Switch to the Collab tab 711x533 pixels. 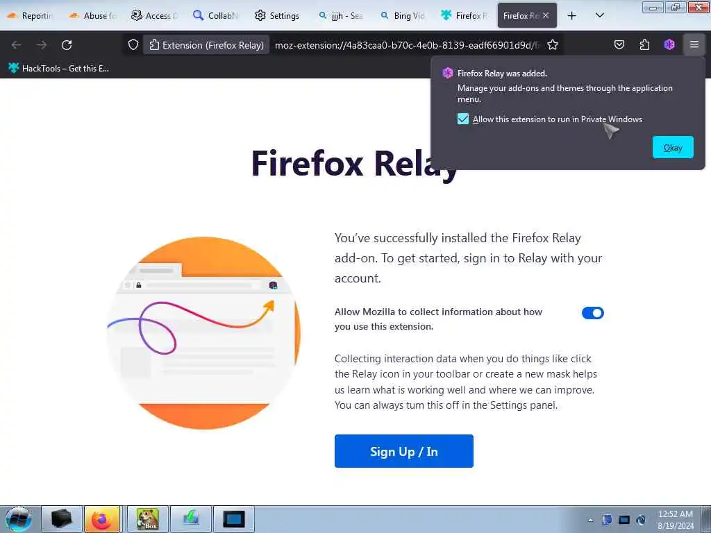[216, 15]
